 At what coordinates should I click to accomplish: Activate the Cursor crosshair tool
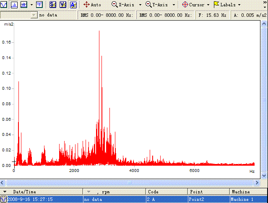[x=193, y=5]
